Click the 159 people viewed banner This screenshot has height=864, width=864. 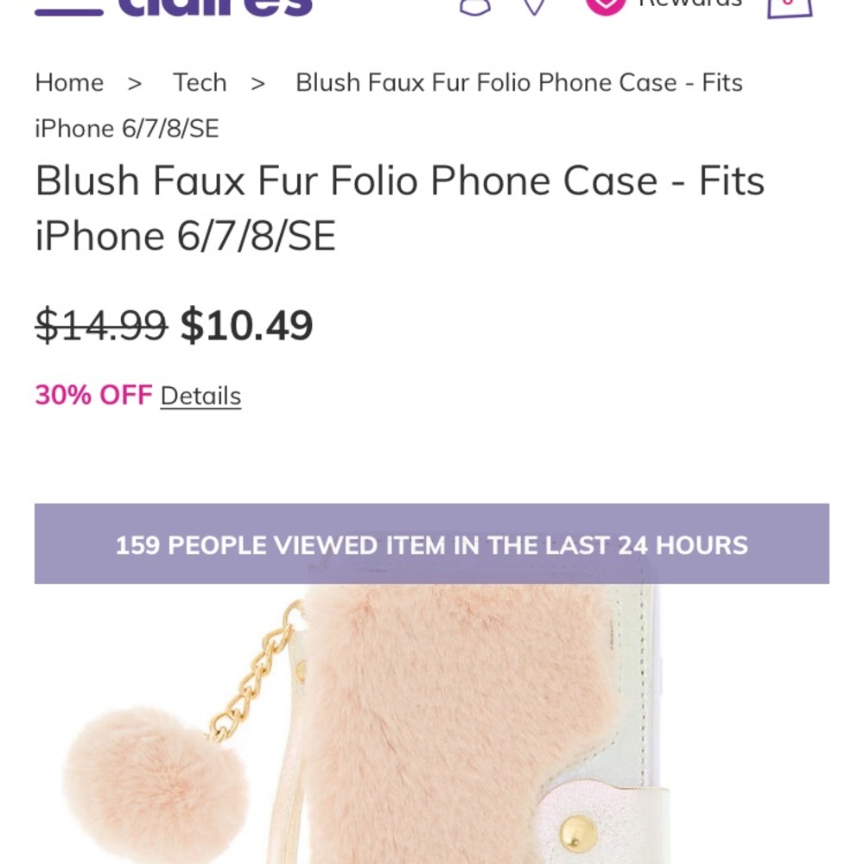click(431, 545)
